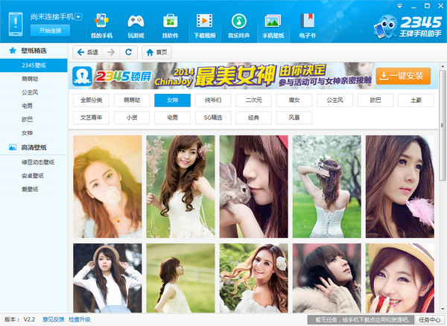Expand the phone connection dropdown arrow
The width and height of the screenshot is (447, 326).
[78, 17]
